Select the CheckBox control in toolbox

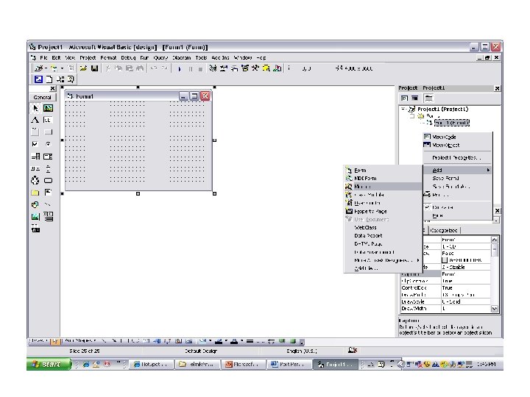click(35, 144)
